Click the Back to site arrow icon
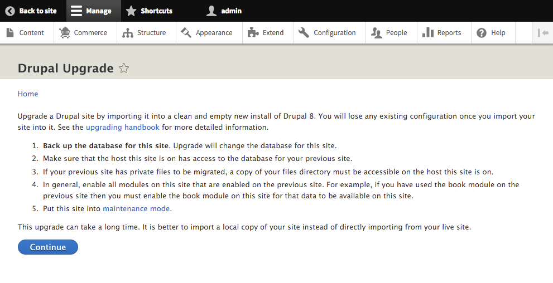 [10, 11]
